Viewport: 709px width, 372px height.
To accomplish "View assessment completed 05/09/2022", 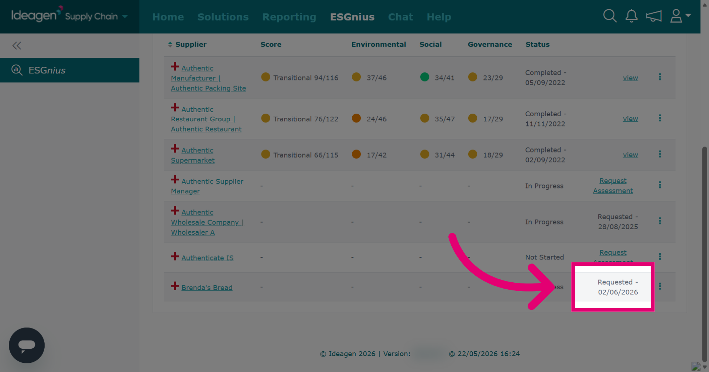I will click(x=630, y=78).
